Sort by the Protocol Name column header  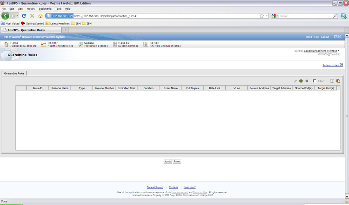60,88
